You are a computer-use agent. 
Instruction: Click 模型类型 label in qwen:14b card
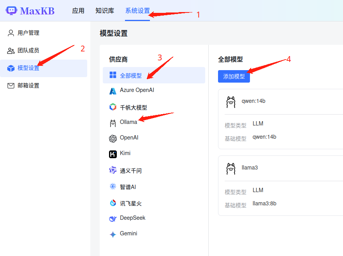[x=236, y=125]
